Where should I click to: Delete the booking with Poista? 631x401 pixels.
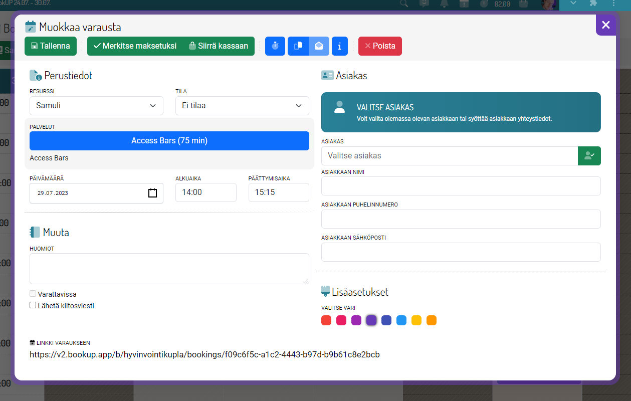click(x=380, y=46)
